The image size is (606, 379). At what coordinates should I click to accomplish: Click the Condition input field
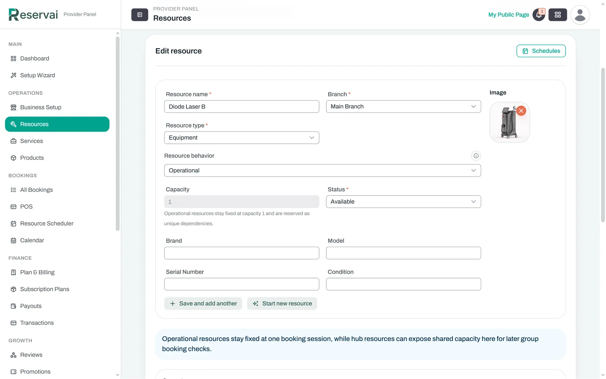pos(403,284)
